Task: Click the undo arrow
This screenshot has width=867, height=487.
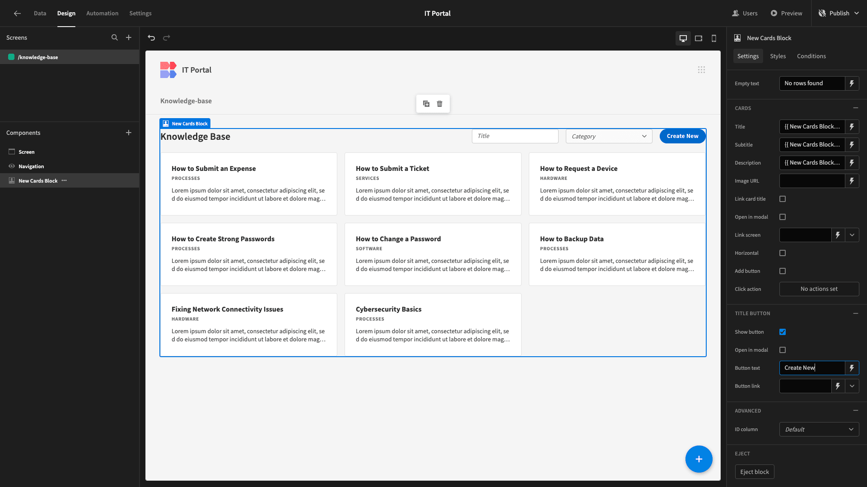Action: (151, 38)
